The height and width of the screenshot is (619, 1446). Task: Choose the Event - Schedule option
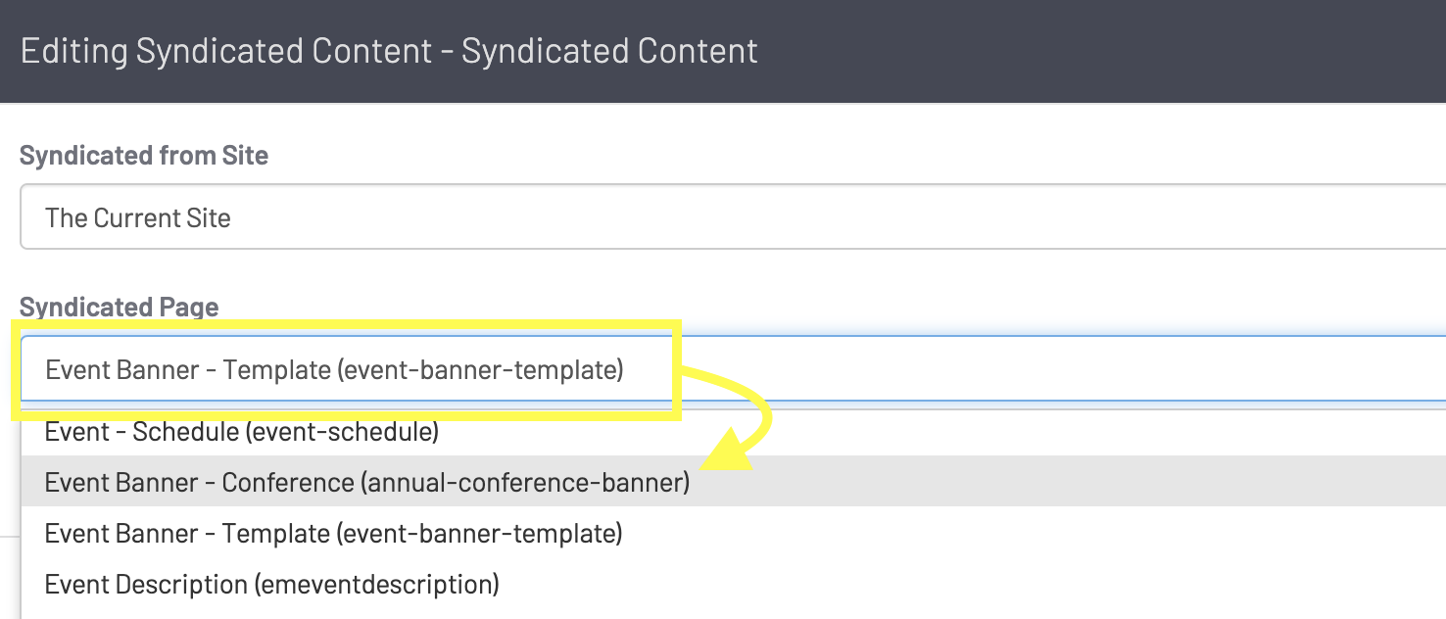(241, 431)
